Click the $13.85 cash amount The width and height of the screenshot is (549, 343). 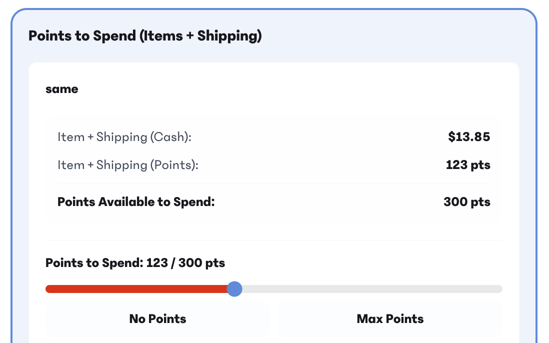468,136
